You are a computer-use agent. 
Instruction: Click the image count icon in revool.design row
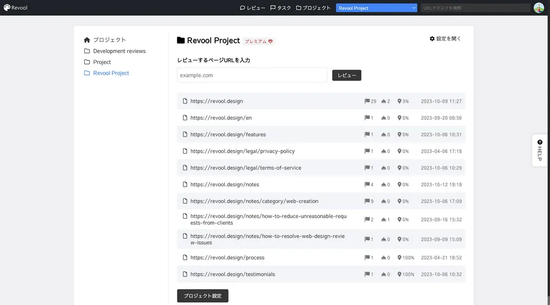(383, 101)
